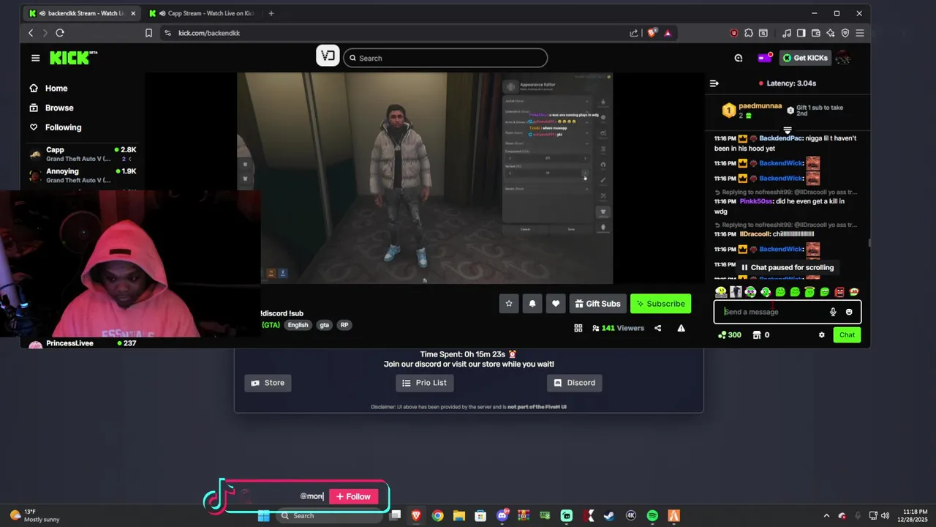Screen dimensions: 936x527
Task: Open the Brave share page icon
Action: (x=634, y=33)
